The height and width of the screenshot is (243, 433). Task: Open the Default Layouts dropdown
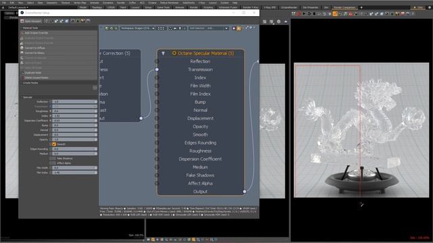pyautogui.click(x=18, y=7)
